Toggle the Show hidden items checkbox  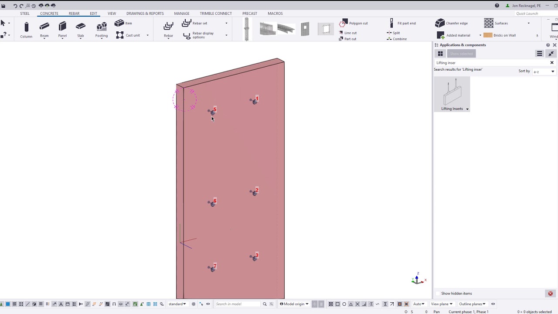(x=438, y=294)
